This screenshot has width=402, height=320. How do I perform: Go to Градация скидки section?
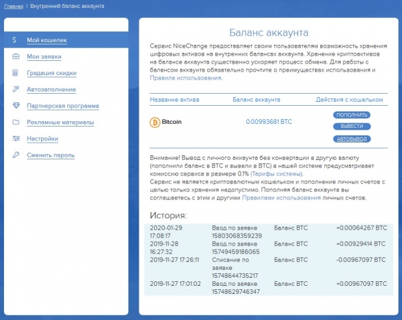52,73
